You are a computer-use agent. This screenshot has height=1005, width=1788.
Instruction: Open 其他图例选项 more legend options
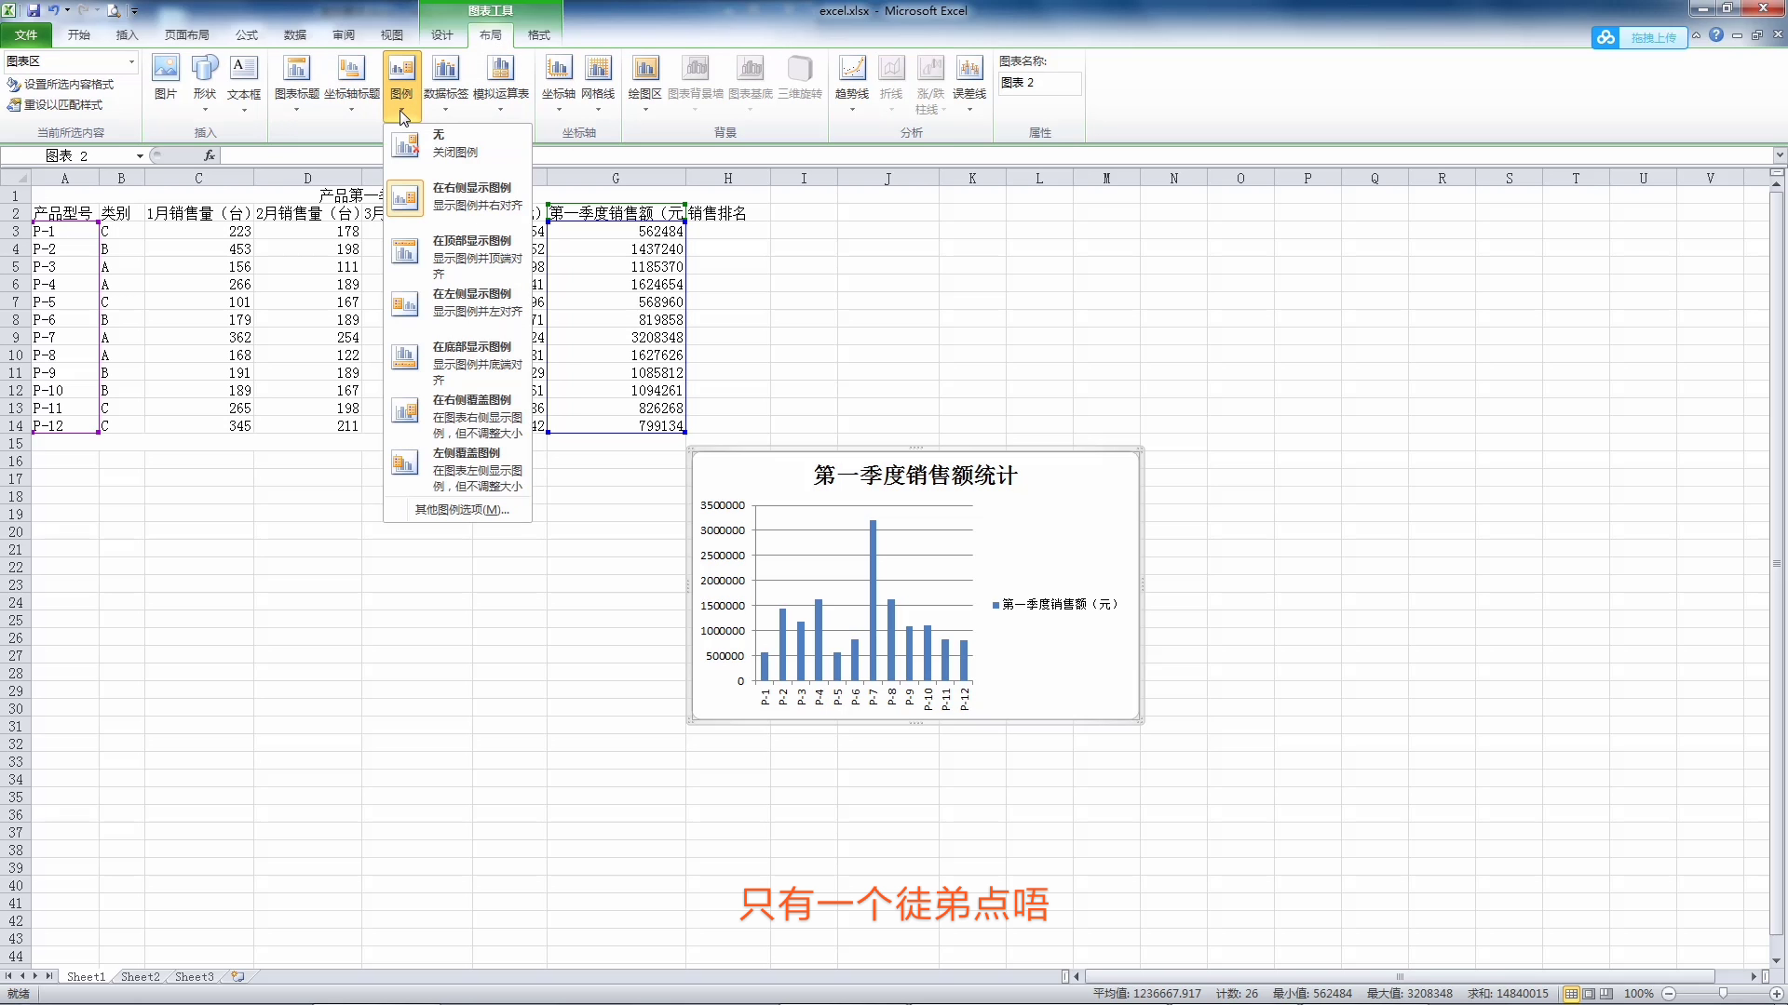pos(461,510)
